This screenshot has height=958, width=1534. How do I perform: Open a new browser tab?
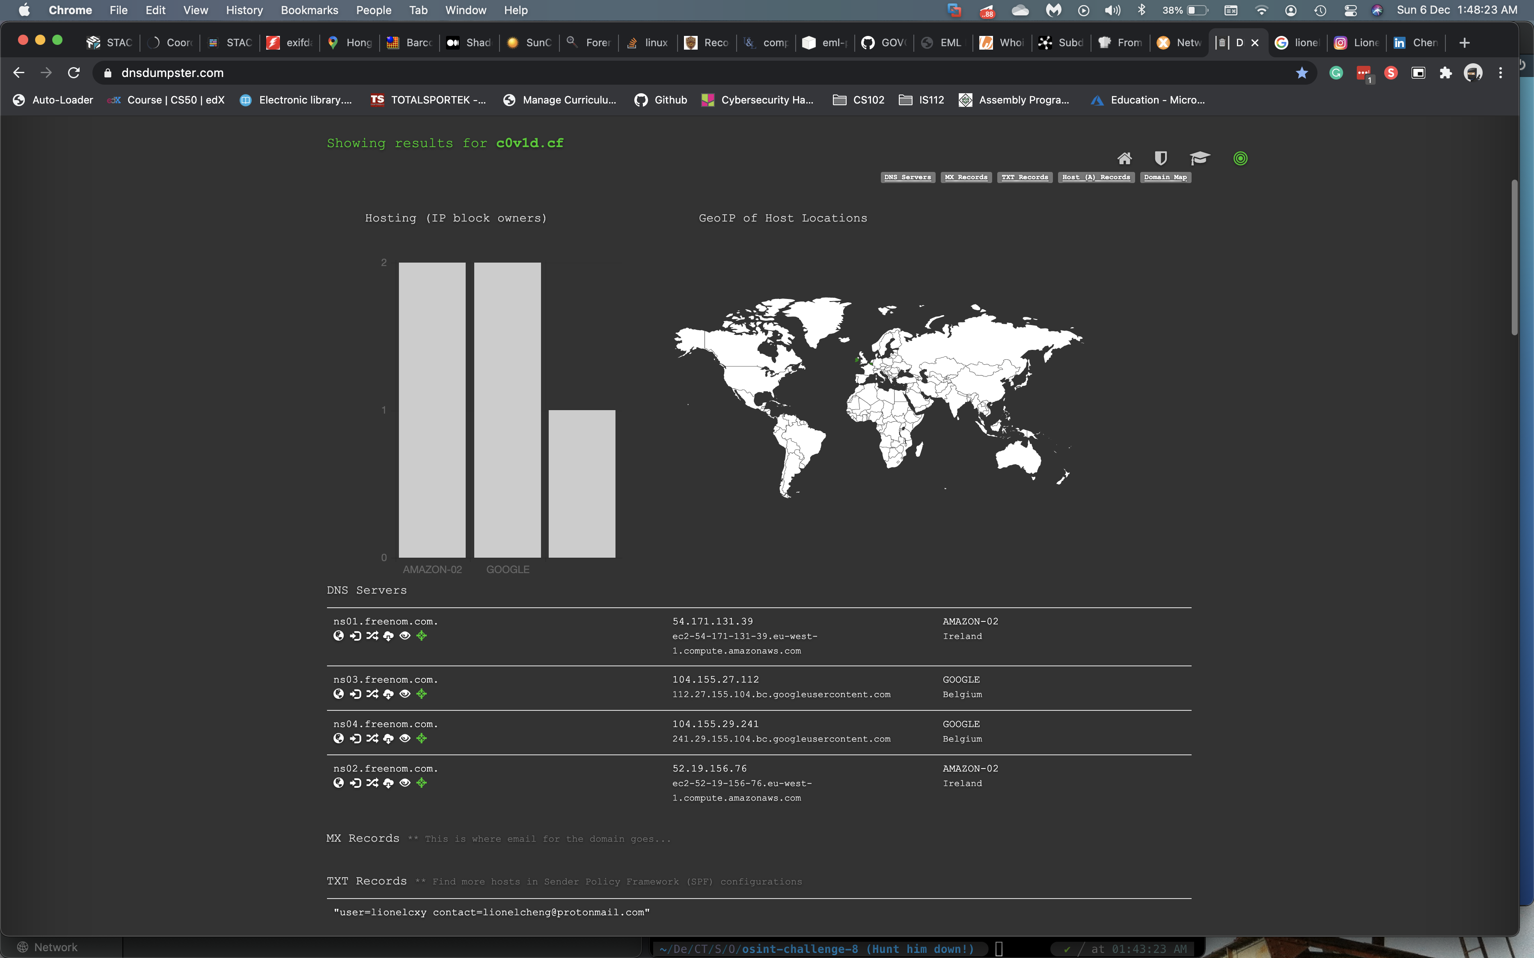click(x=1464, y=42)
